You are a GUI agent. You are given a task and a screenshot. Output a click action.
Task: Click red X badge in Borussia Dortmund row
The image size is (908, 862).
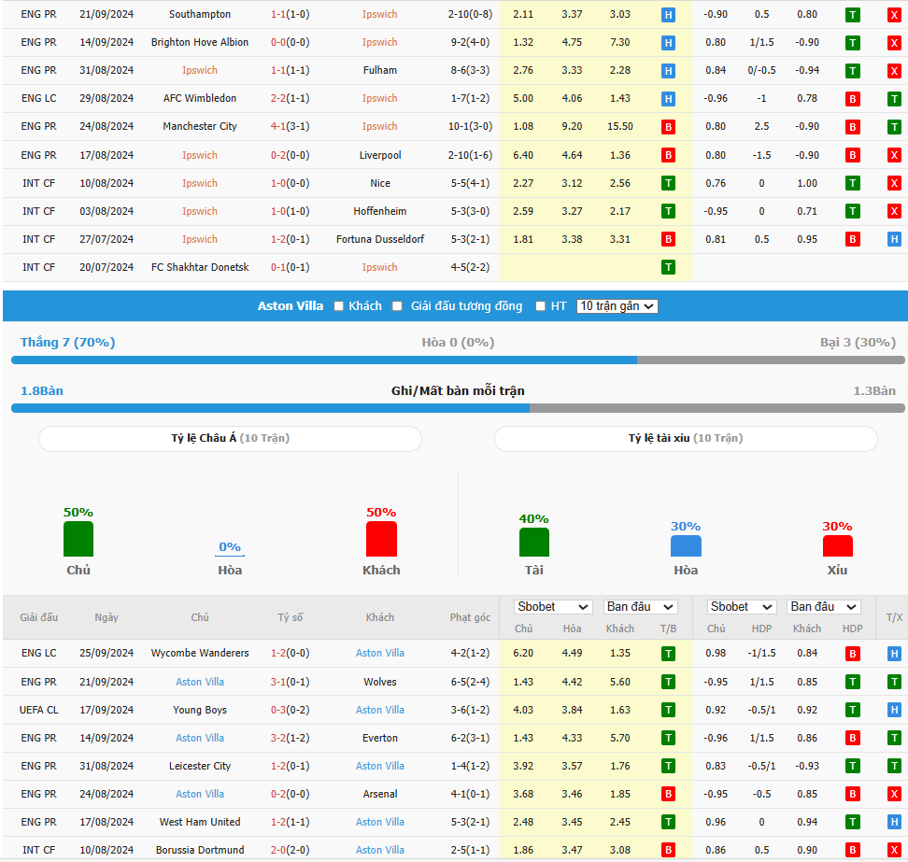click(894, 851)
